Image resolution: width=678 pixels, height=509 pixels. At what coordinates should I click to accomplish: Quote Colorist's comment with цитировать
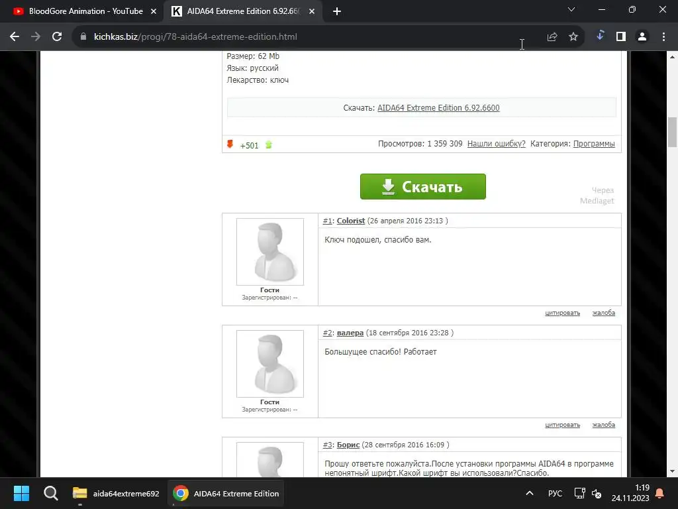click(563, 313)
